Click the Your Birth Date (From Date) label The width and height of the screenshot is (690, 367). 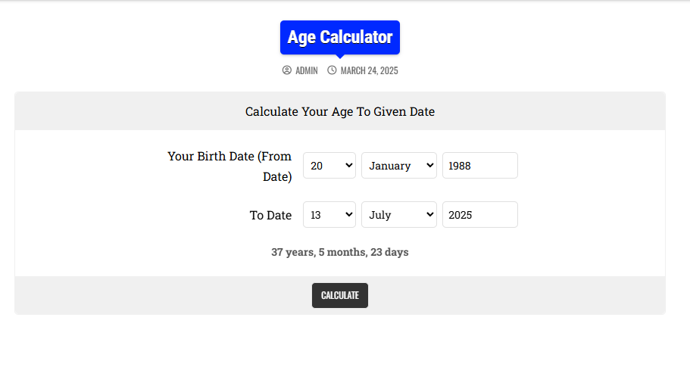click(x=229, y=166)
